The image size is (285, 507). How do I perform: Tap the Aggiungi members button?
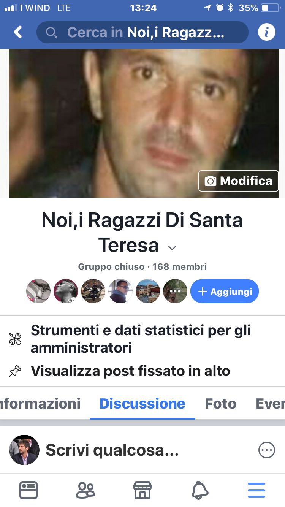(x=225, y=291)
